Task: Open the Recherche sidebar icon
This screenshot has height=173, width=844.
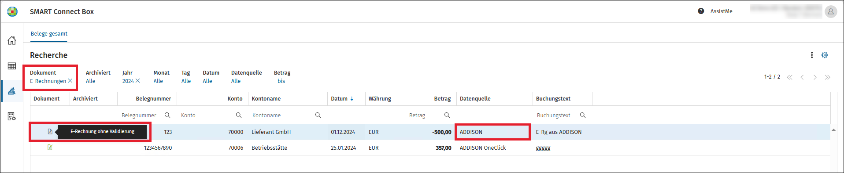Action: click(x=12, y=91)
